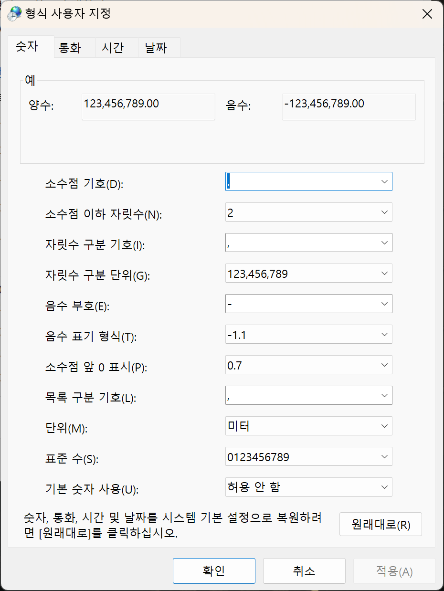Expand the 음수 부호 dropdown arrow
444x591 pixels.
pyautogui.click(x=384, y=304)
